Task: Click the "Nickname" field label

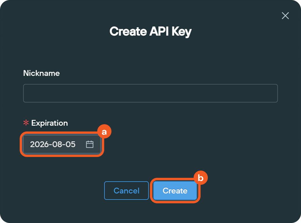Action: [41, 73]
